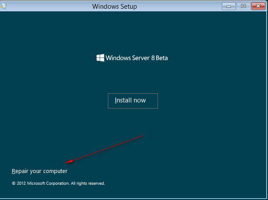Click the word computer in the Repair link
The image size is (268, 200).
pos(55,171)
